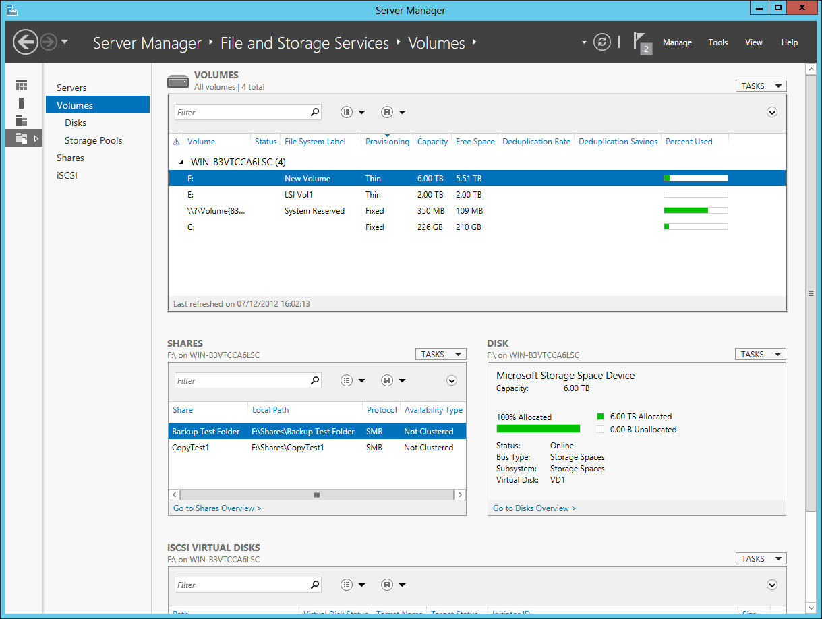Click search magnifier in Volumes filter
The image size is (822, 619).
(314, 113)
